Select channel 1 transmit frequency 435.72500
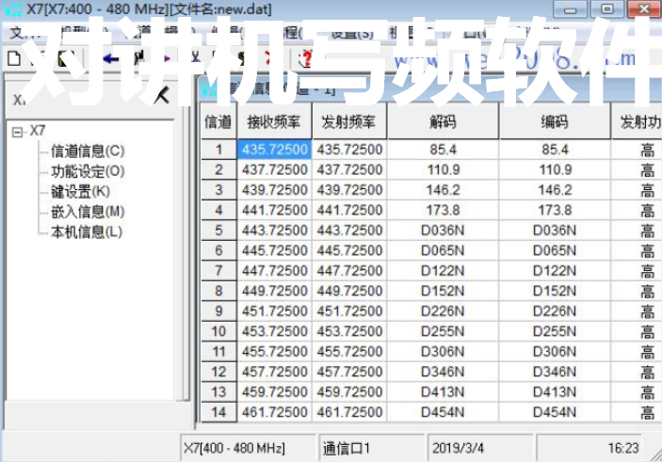 pos(349,150)
